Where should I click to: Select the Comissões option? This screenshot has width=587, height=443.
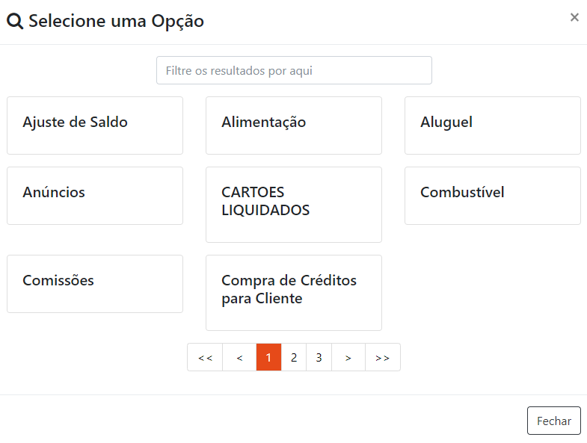95,284
